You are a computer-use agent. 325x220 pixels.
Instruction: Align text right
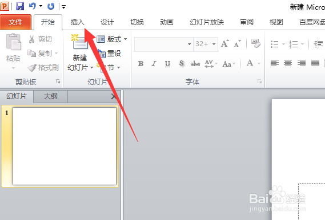pyautogui.click(x=302, y=63)
